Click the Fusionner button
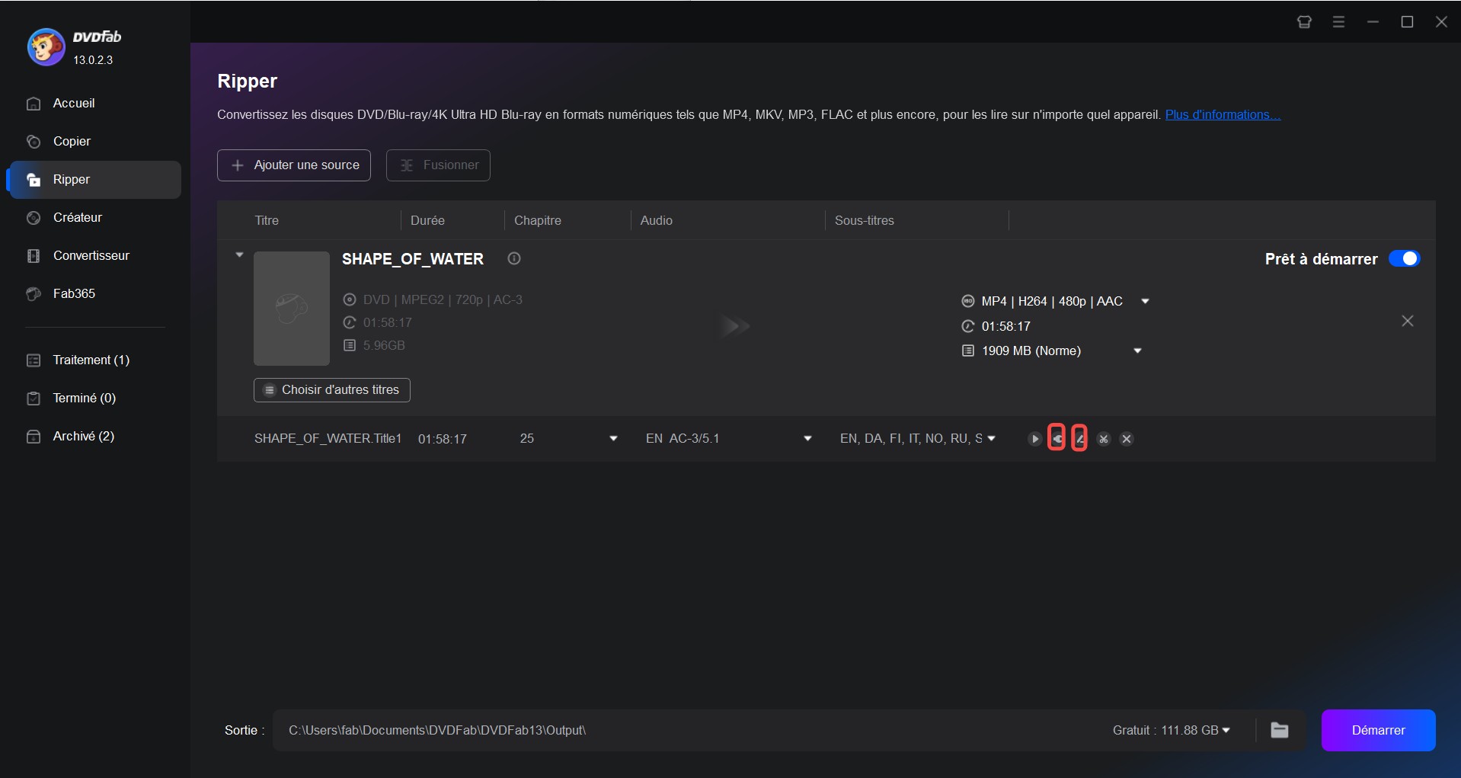The width and height of the screenshot is (1461, 778). click(x=438, y=165)
